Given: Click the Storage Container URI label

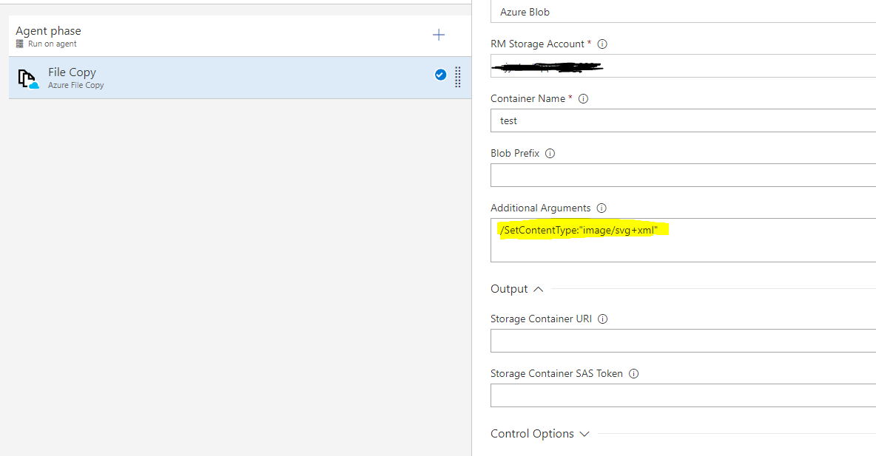Looking at the screenshot, I should [x=541, y=319].
